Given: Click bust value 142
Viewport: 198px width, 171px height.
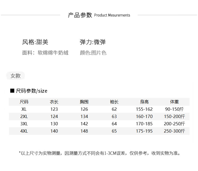Looking at the screenshot, I should coord(84,124).
